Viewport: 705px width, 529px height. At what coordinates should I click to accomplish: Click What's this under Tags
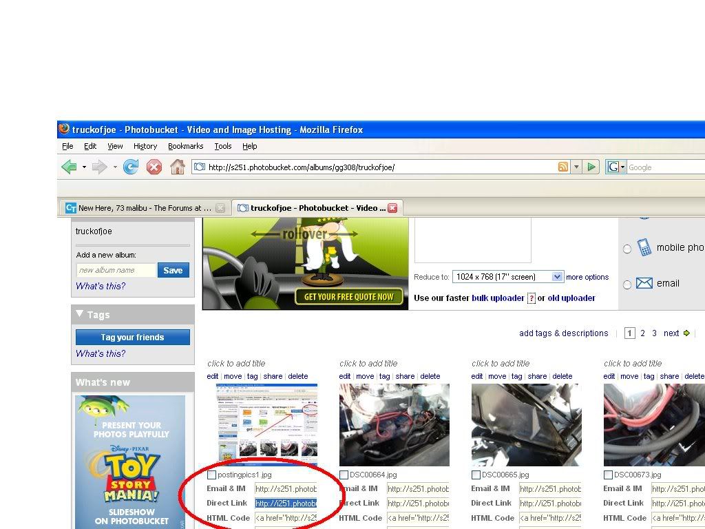point(101,353)
